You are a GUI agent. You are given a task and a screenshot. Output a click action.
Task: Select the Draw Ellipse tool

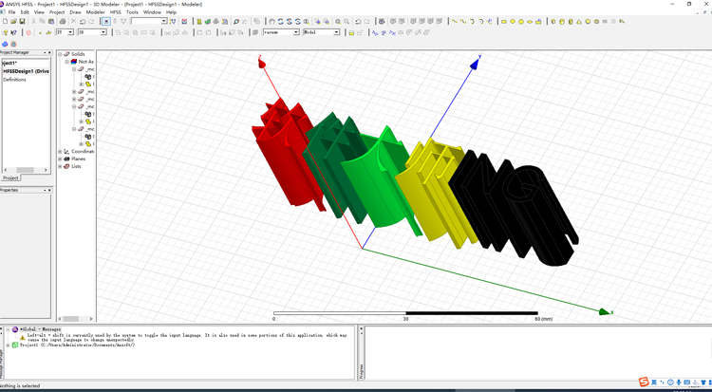coord(530,21)
